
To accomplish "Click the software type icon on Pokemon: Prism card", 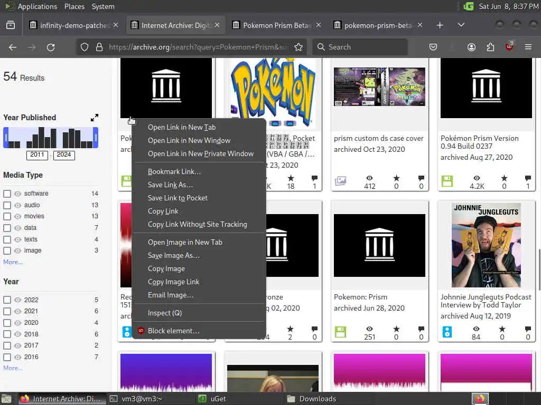I will pyautogui.click(x=341, y=332).
